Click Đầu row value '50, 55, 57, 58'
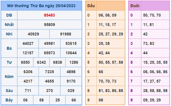Viewport: 171px width, 106px height. pos(111,62)
